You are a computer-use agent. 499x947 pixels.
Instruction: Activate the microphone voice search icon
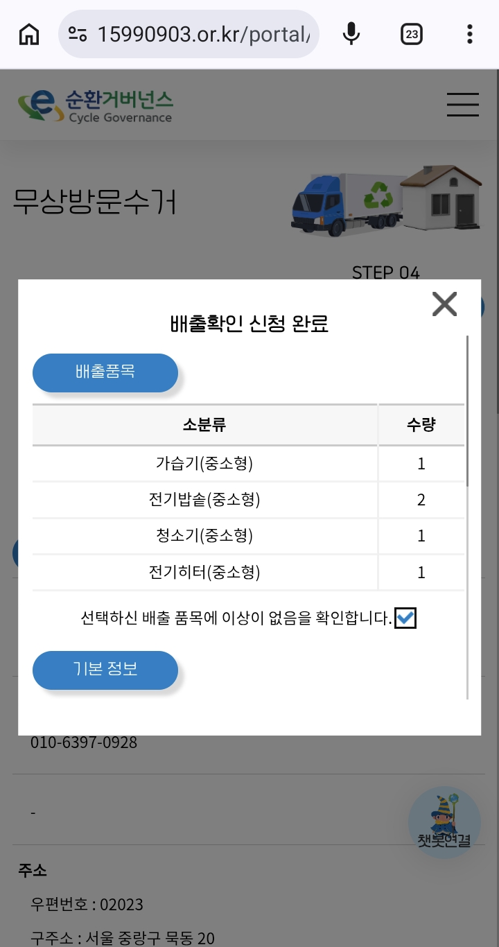(351, 34)
